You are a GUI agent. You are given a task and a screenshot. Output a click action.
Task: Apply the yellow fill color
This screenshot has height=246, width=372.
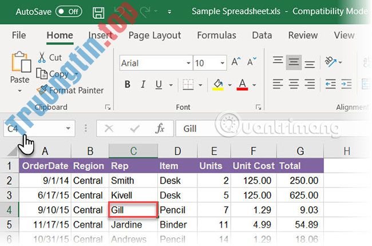[x=218, y=85]
